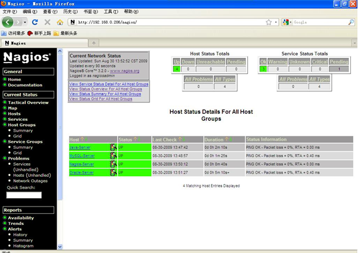Open the address bar dropdown arrow
Screen dimensions: 358x253
click(x=276, y=22)
